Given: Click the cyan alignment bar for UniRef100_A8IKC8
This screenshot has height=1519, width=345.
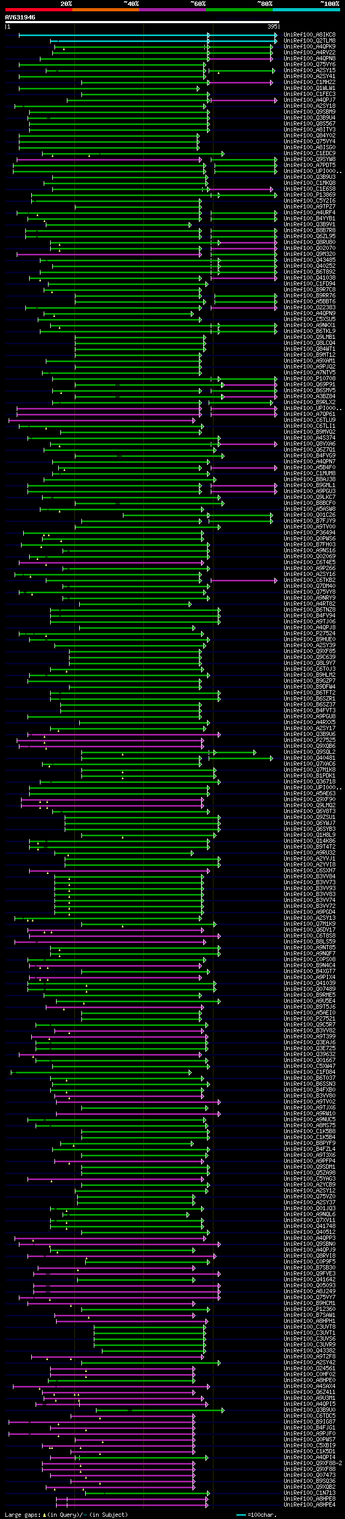Looking at the screenshot, I should coord(148,36).
